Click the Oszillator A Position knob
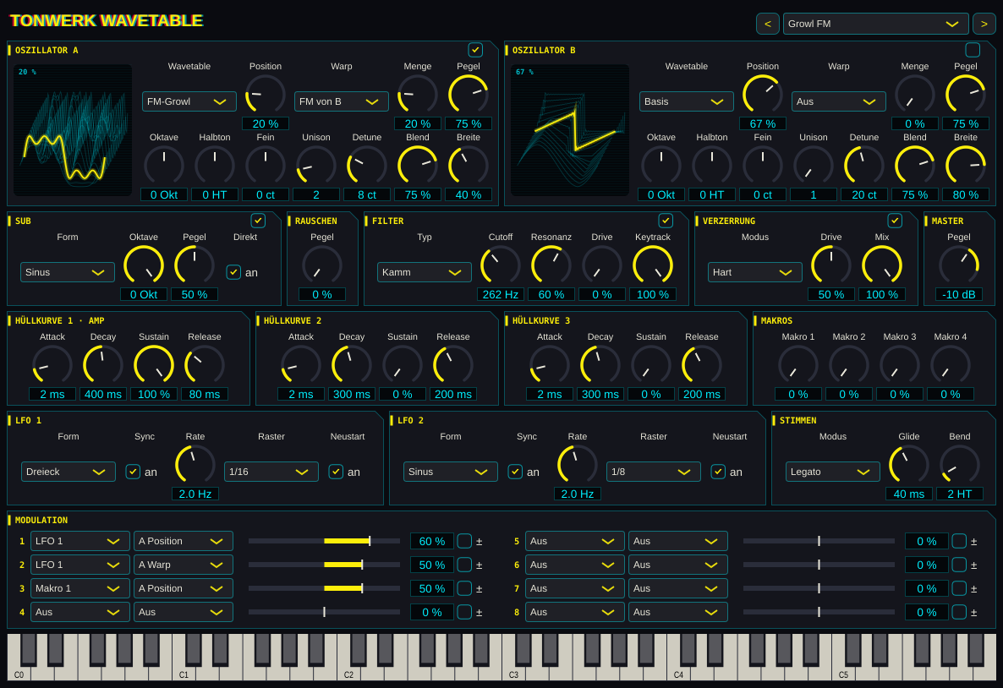The height and width of the screenshot is (688, 1003). coord(266,95)
